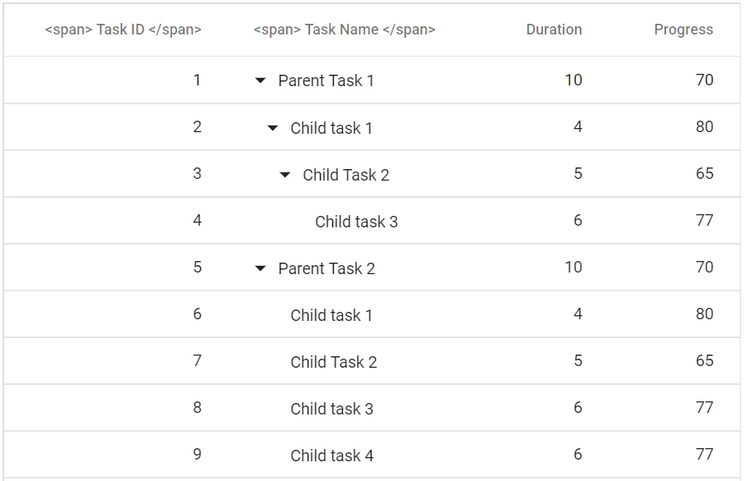The height and width of the screenshot is (481, 744).
Task: Collapse the Child Task 2 node
Action: click(x=285, y=174)
